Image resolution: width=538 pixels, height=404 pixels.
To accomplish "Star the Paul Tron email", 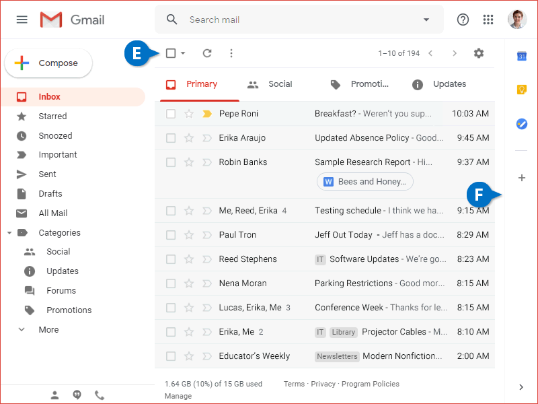I will tap(189, 235).
